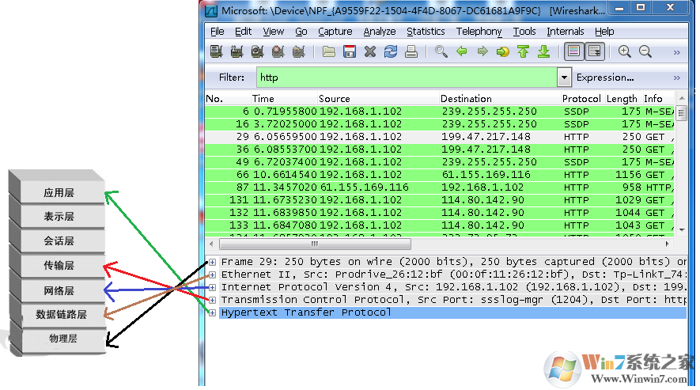Select packet number 29 row
Screen dimensions: 700x390
click(x=439, y=137)
